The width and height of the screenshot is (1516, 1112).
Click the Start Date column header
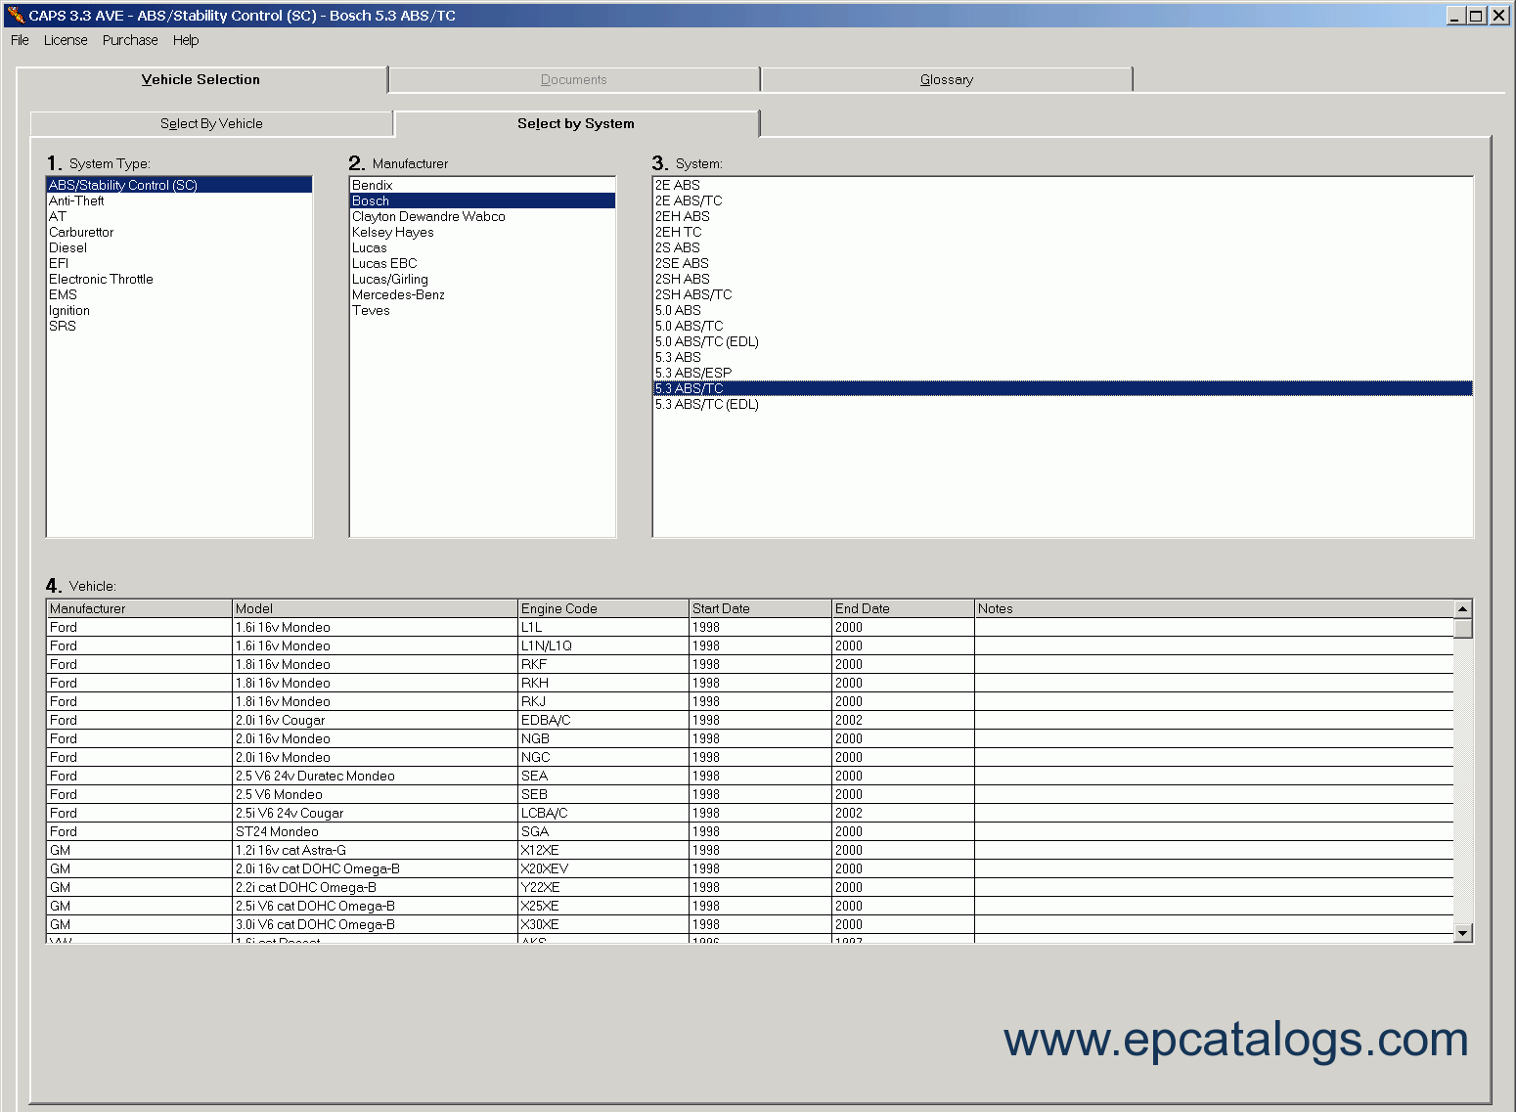coord(761,608)
